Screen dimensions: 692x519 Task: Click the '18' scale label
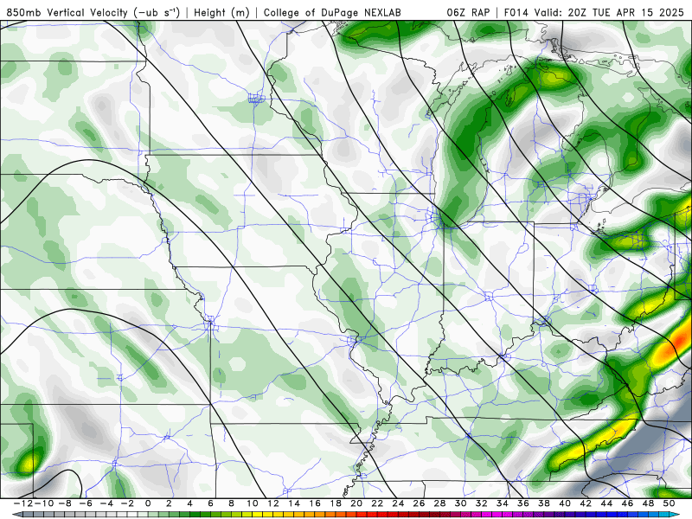[336, 503]
